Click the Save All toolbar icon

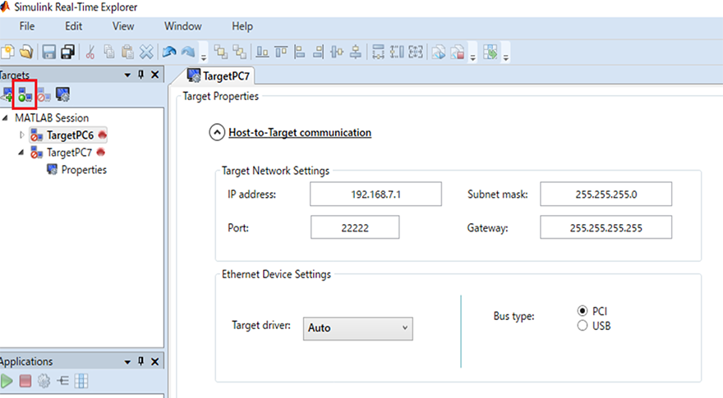coord(67,52)
